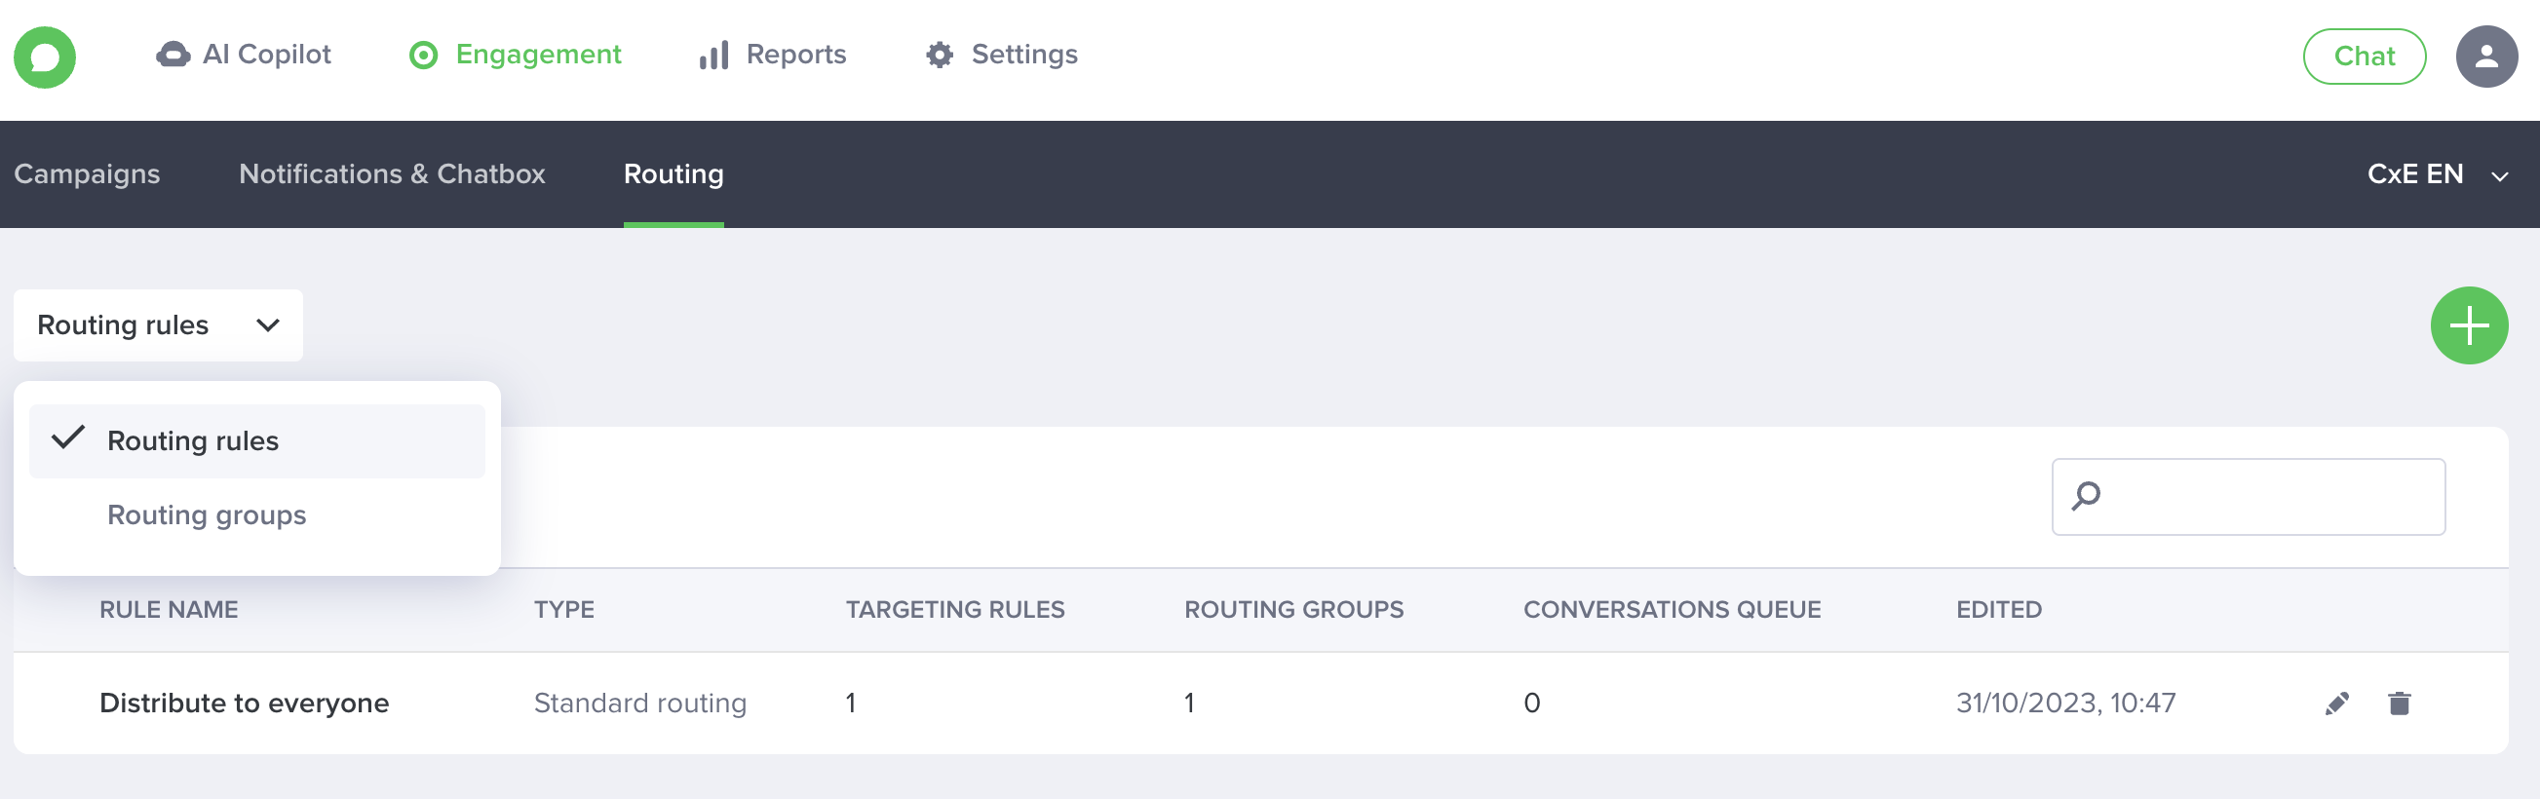Open the user profile avatar
The width and height of the screenshot is (2540, 799).
click(2485, 57)
